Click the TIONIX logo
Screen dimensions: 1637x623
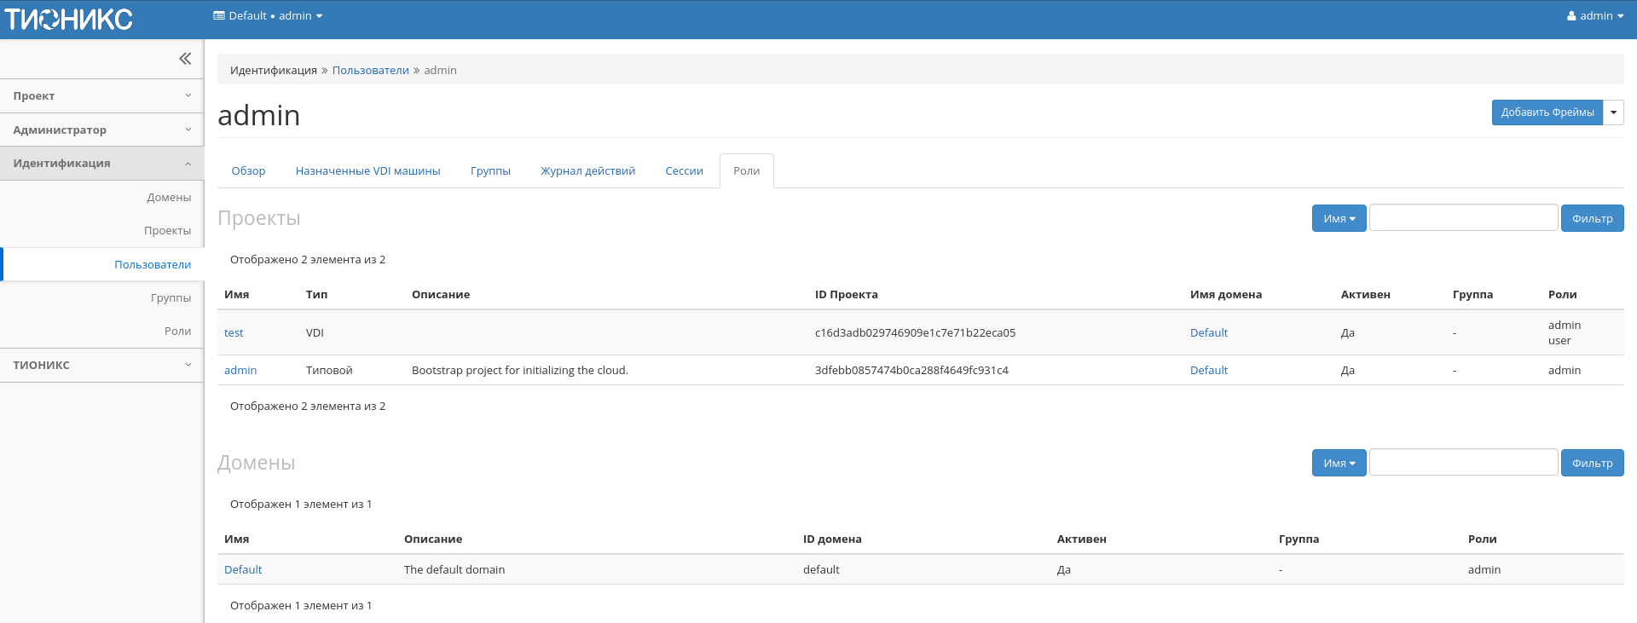pos(68,19)
